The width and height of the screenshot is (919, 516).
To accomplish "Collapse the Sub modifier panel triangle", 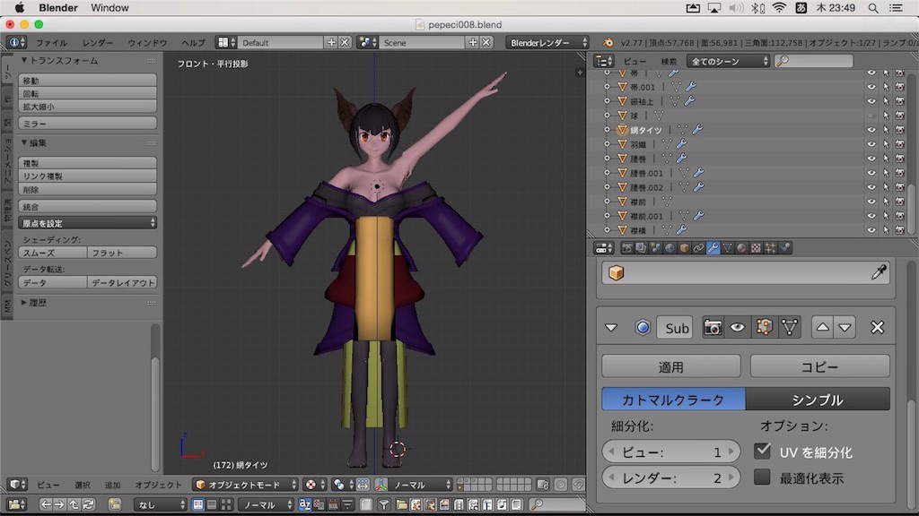I will tap(610, 328).
